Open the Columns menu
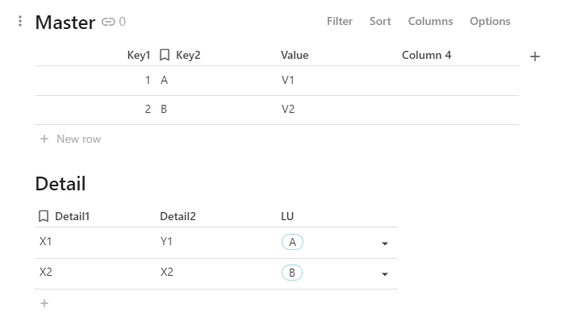The image size is (577, 325). point(430,22)
